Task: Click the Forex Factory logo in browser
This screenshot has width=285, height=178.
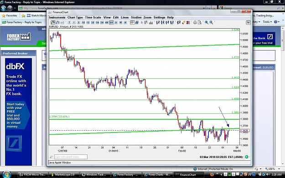Action: [19, 37]
